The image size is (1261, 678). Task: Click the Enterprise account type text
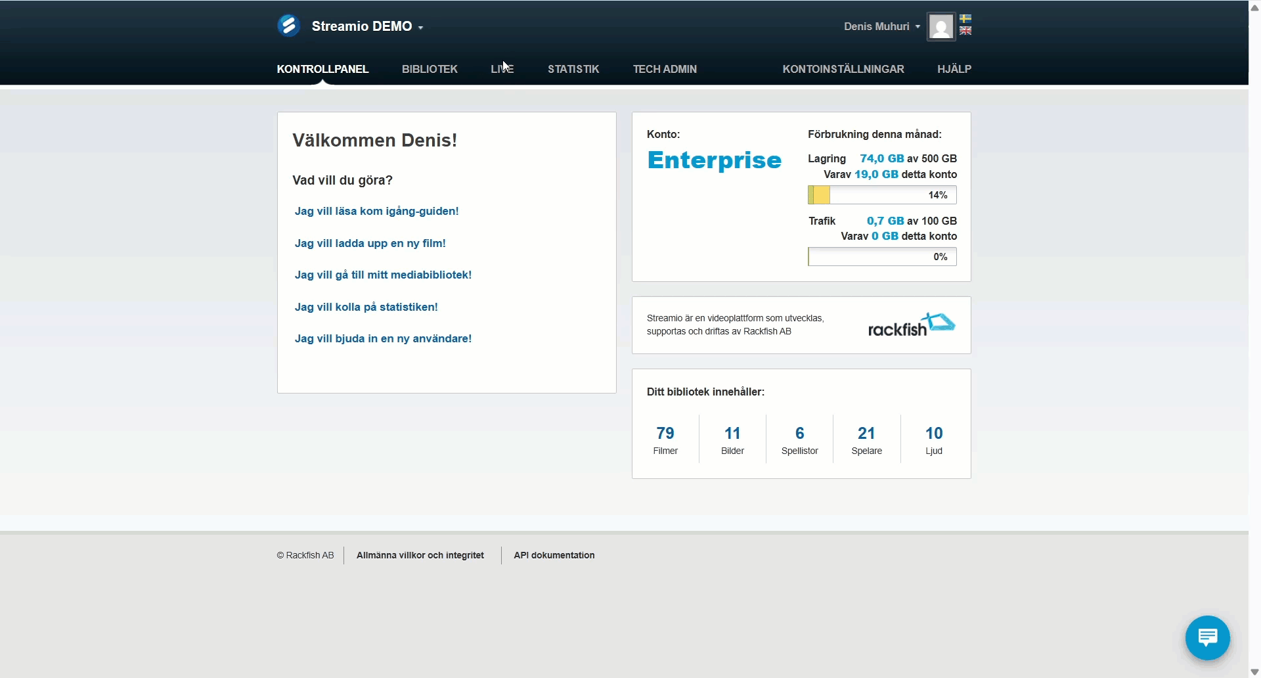click(714, 160)
